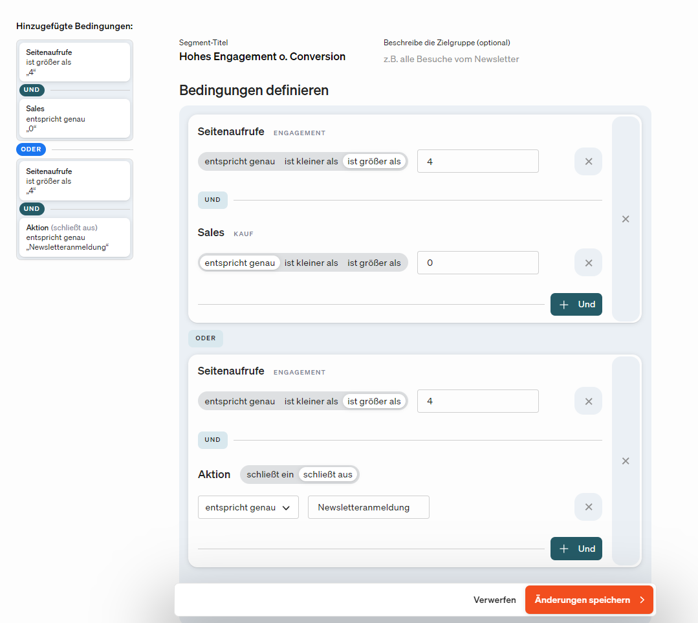This screenshot has width=698, height=623.
Task: Remove the Aktion Newsletteranmeldung condition
Action: [588, 507]
